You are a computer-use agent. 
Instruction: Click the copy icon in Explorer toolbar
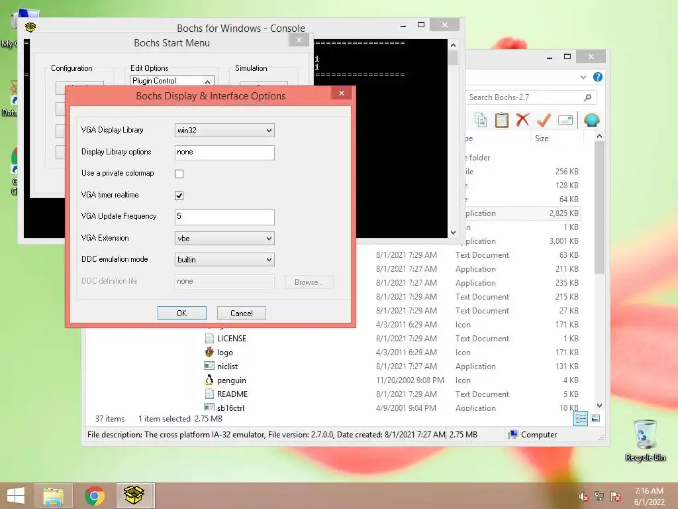point(481,120)
